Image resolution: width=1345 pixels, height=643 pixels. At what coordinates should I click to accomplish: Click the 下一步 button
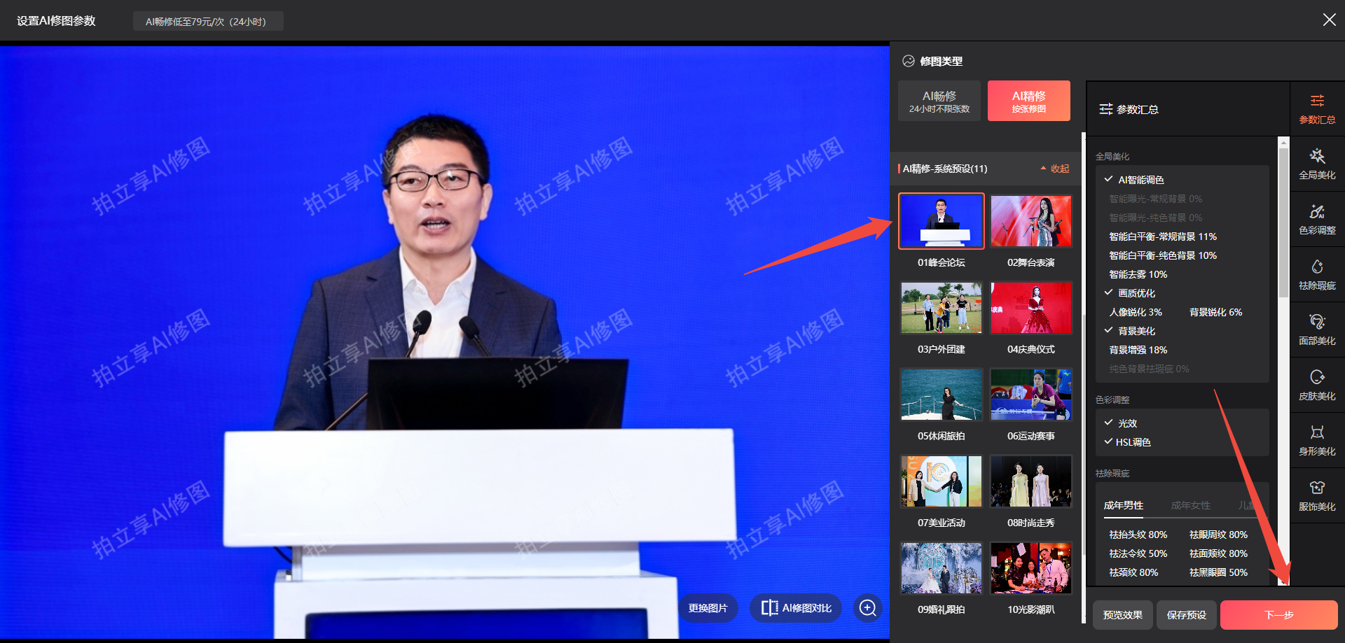(x=1278, y=614)
